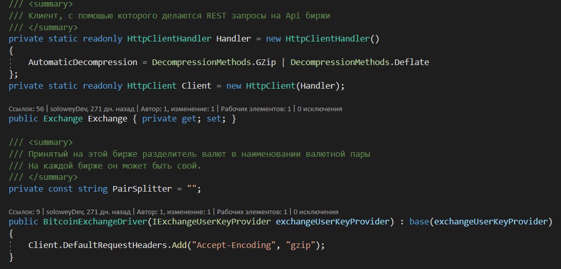The height and width of the screenshot is (269, 561).
Task: Click the 'BitcoinExchangeDriver' constructor name
Action: click(x=95, y=222)
